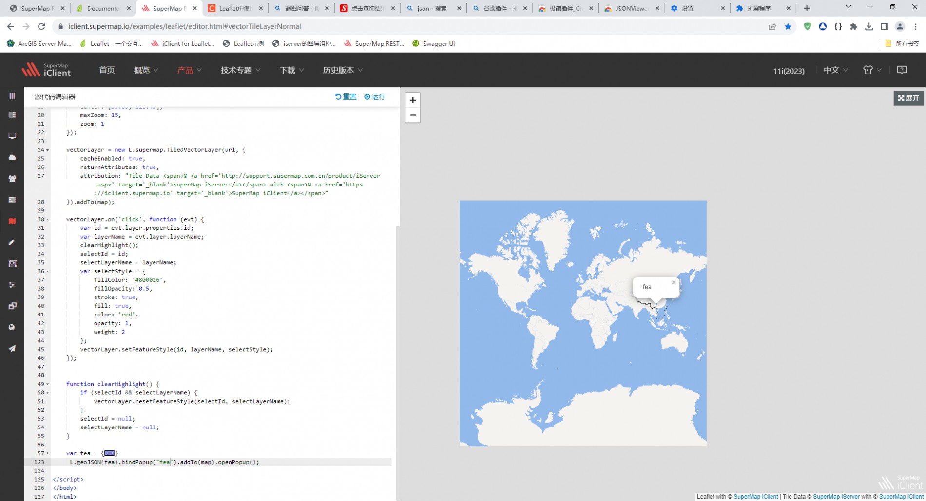Open the monitor/desktop sidebar category
The height and width of the screenshot is (501, 926).
tap(12, 136)
